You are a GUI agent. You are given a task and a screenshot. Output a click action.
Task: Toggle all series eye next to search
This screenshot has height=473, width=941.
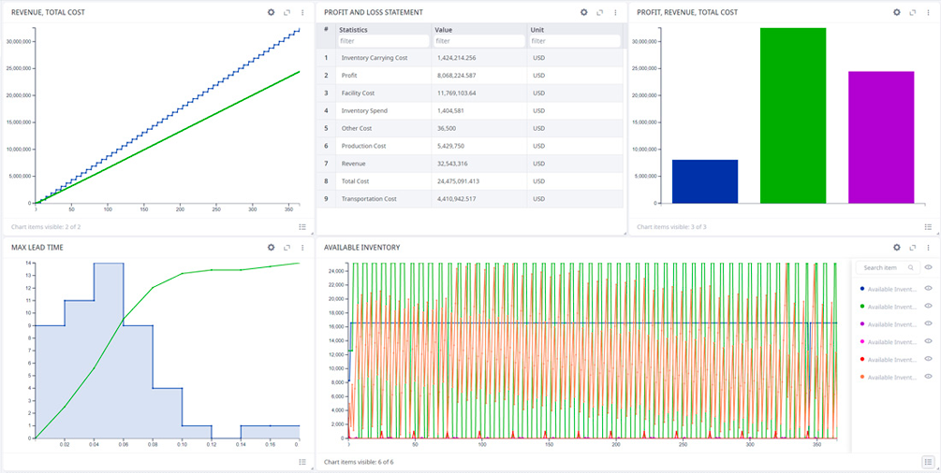pos(929,268)
